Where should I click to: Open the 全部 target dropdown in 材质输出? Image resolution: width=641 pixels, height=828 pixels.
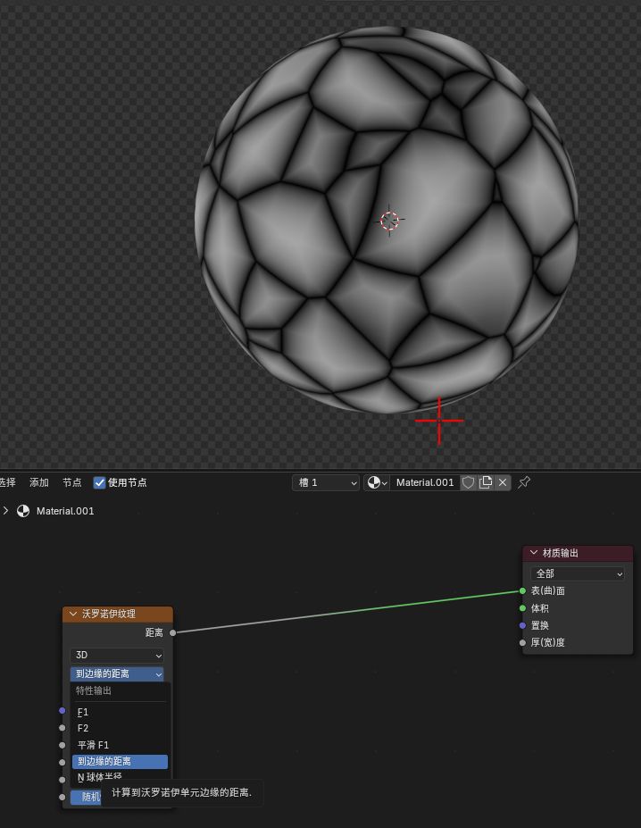pos(578,573)
